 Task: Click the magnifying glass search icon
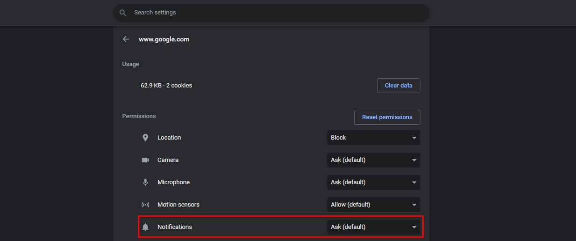tap(123, 13)
